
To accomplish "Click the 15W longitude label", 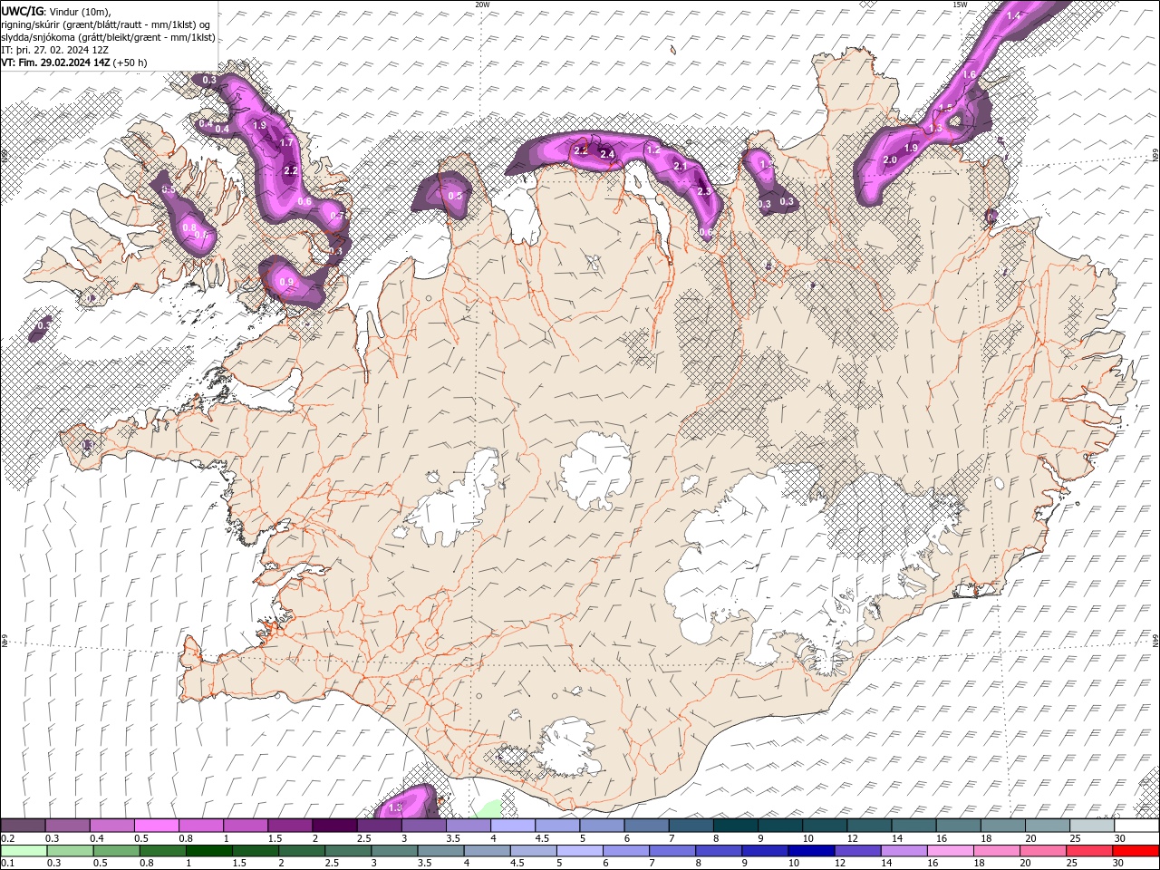I will pos(960,5).
